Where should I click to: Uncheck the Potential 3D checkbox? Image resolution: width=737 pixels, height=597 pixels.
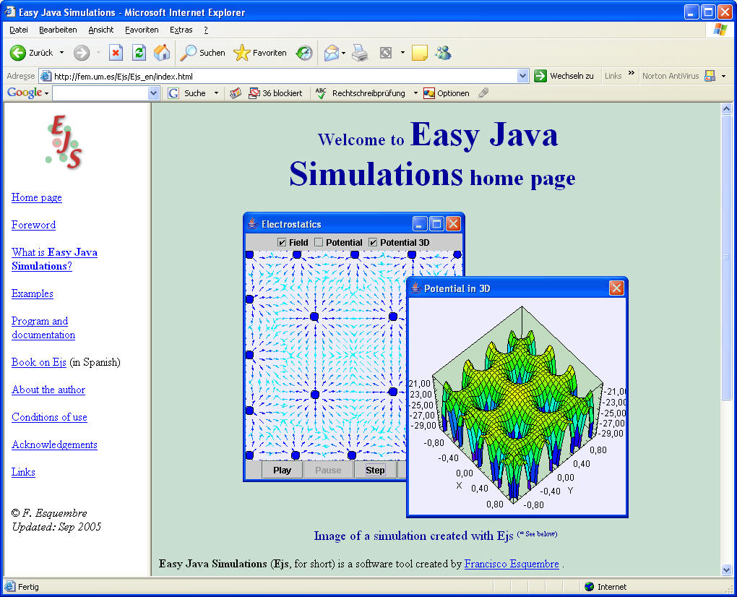coord(374,242)
